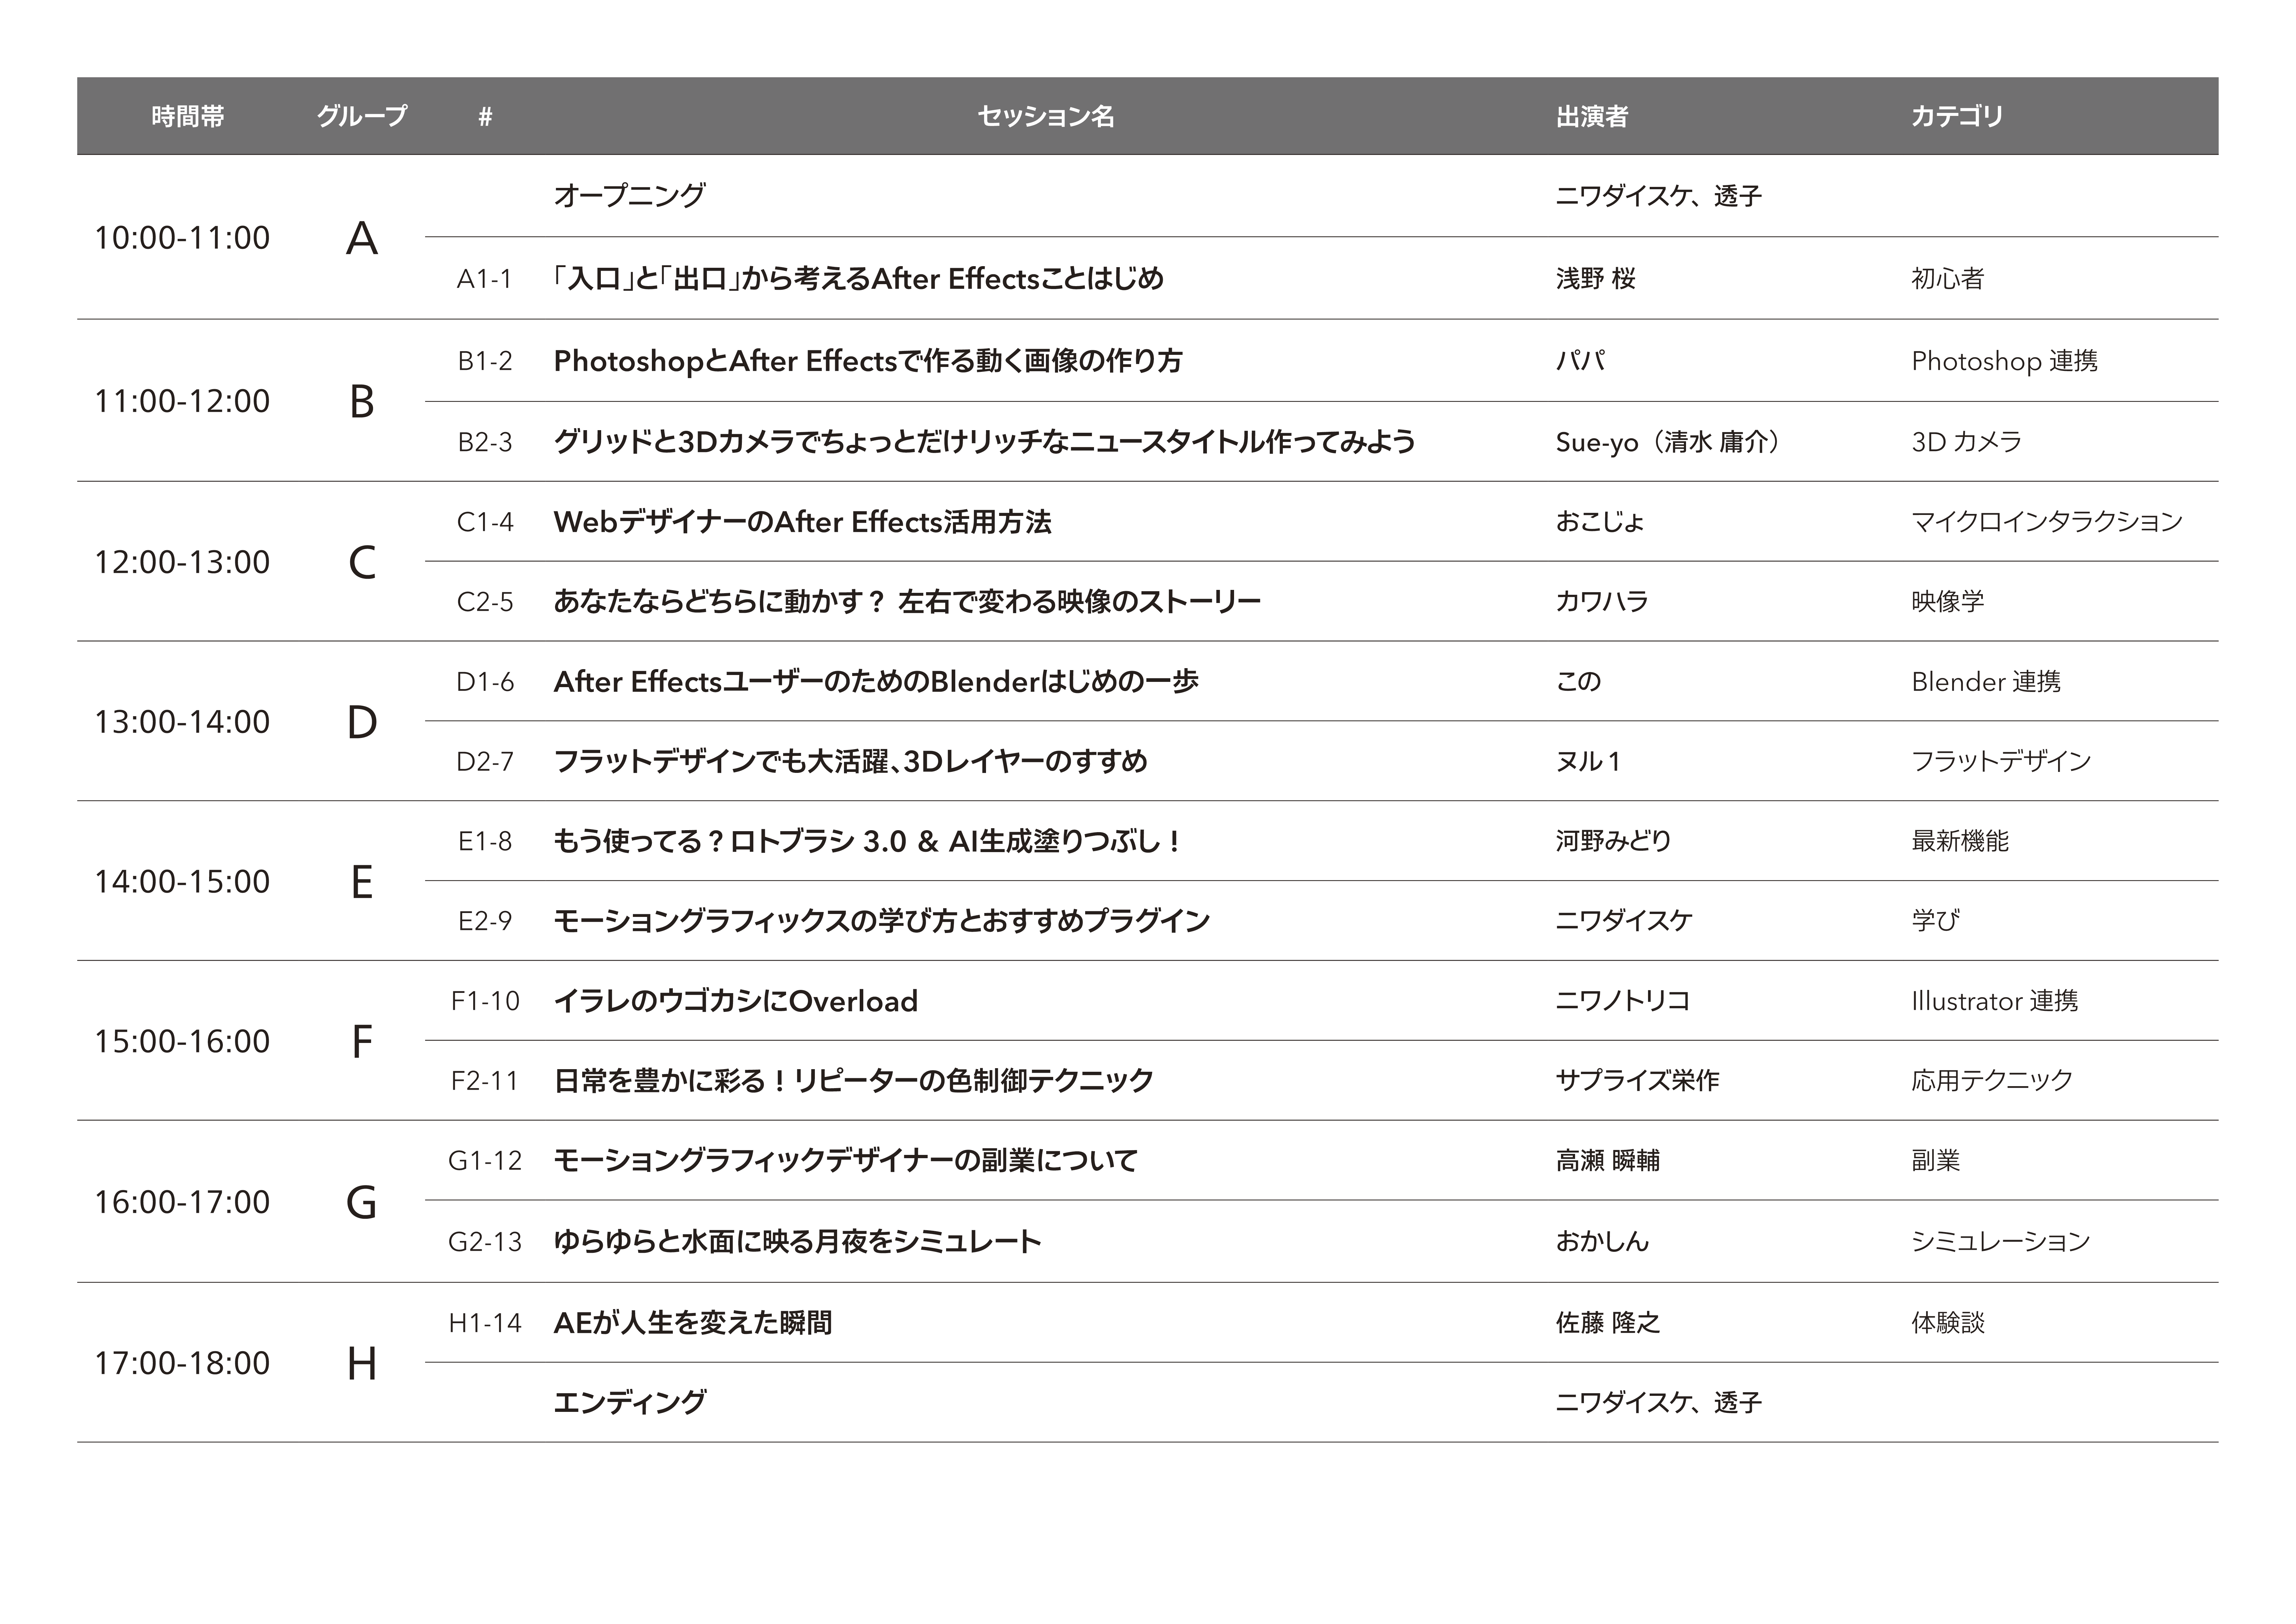Open the ゆらゆらと水面に映る月夜 session
Screen dimensions: 2296x1624
[798, 1242]
